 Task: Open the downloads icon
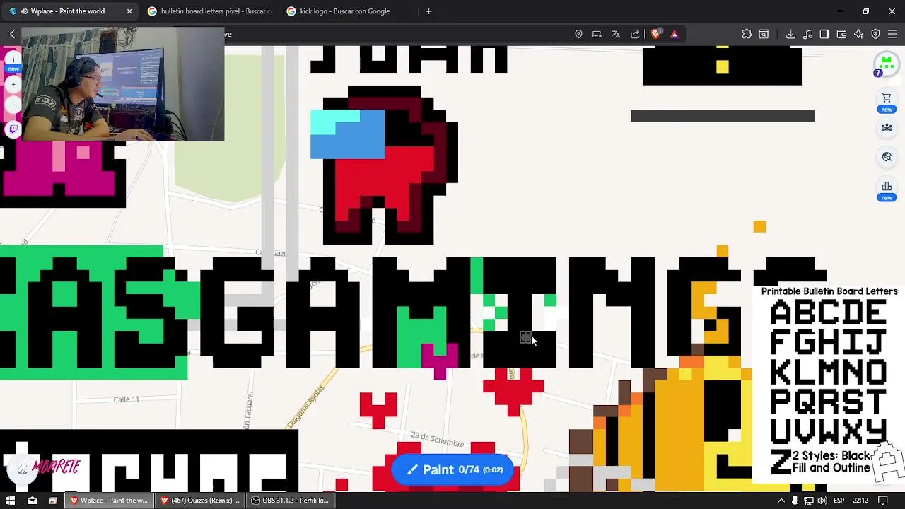(x=790, y=34)
